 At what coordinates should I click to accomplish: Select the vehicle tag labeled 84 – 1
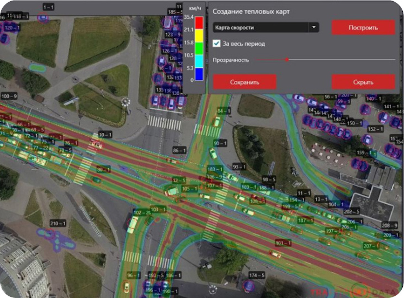224,111
